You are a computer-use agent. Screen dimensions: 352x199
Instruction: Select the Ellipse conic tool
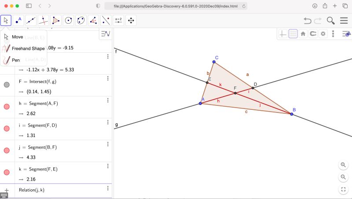pyautogui.click(x=81, y=20)
